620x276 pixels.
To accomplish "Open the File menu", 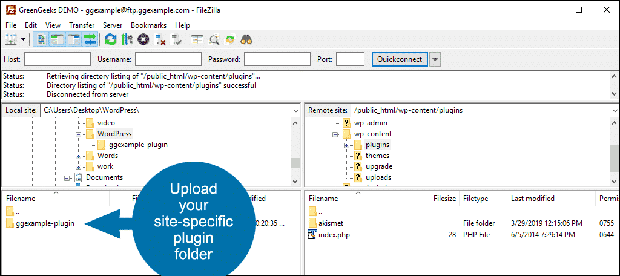I will pos(11,25).
